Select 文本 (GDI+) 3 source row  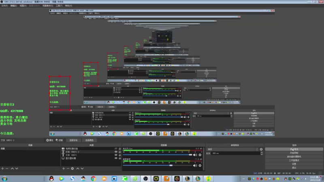click(91, 152)
